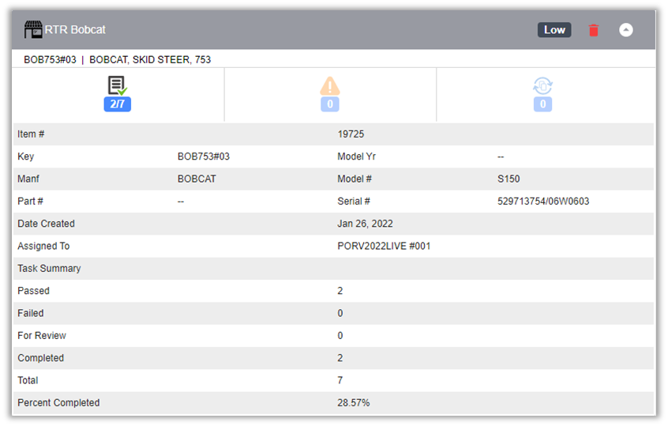Viewport: 668px width, 426px height.
Task: Select the Model # value S150
Action: click(509, 179)
